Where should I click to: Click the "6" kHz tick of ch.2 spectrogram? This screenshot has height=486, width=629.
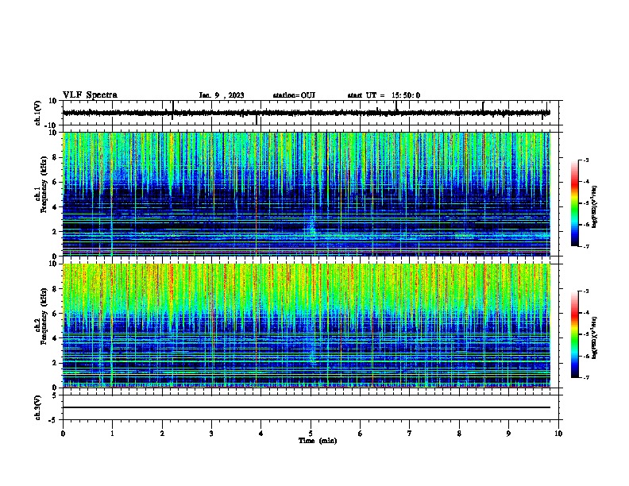(56, 314)
